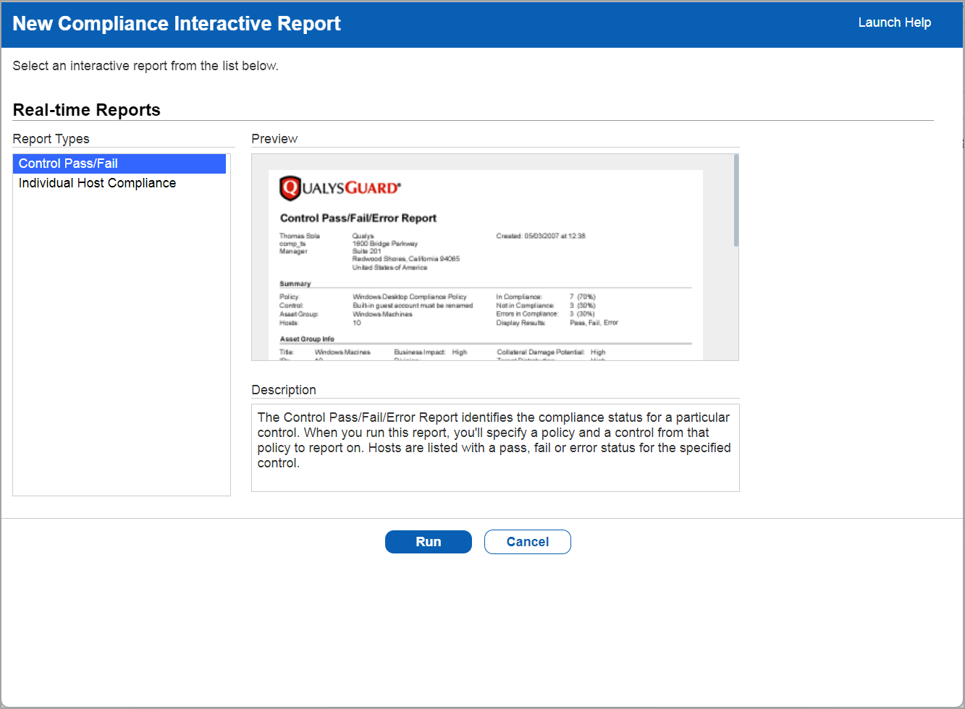Click the preview pane scrollbar thumb

coord(736,200)
